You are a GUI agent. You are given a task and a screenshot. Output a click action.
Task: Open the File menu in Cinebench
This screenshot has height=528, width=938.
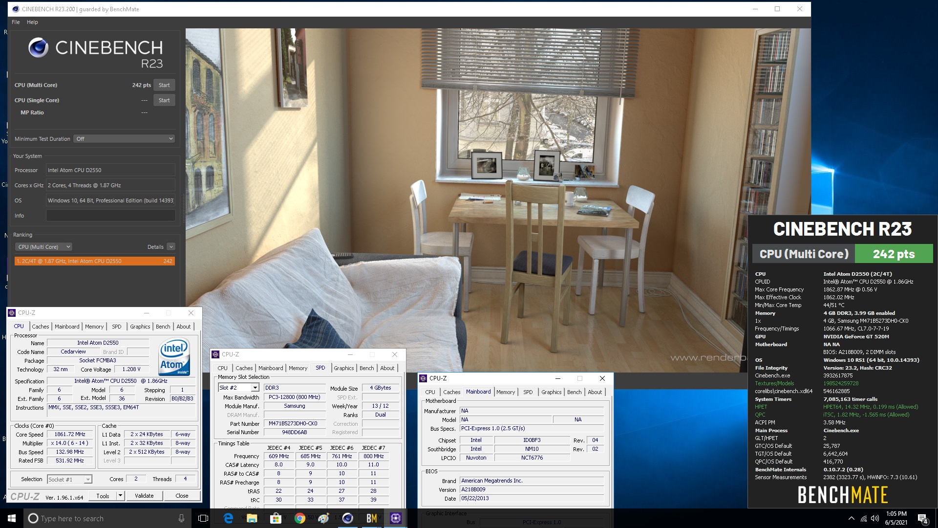(x=16, y=22)
